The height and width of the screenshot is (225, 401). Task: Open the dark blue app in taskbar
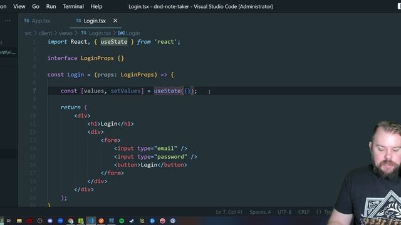[x=112, y=221]
